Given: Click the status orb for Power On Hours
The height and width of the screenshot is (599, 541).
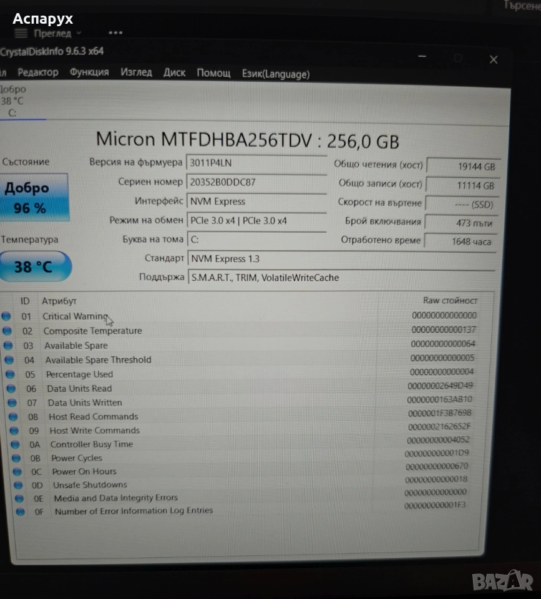Looking at the screenshot, I should click(x=17, y=472).
